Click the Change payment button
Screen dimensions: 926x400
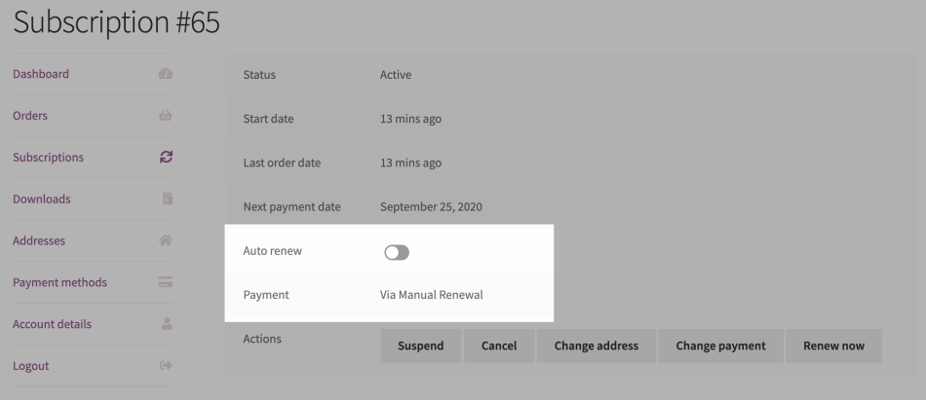(720, 345)
